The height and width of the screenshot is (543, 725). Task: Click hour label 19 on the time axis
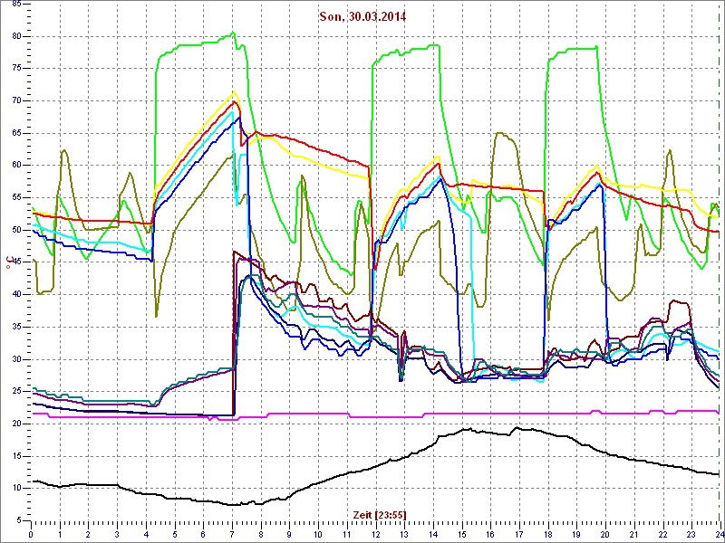click(575, 535)
